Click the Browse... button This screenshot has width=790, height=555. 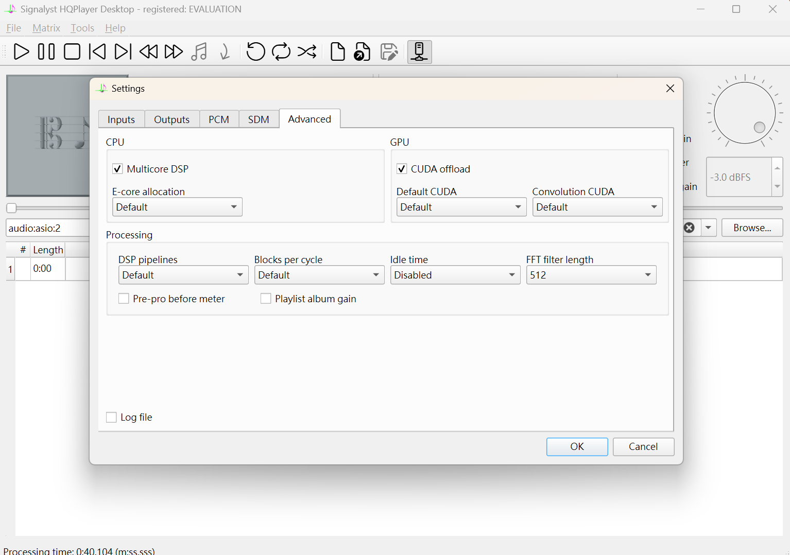752,228
